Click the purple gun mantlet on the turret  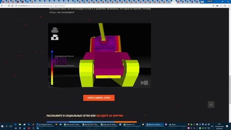104,41
